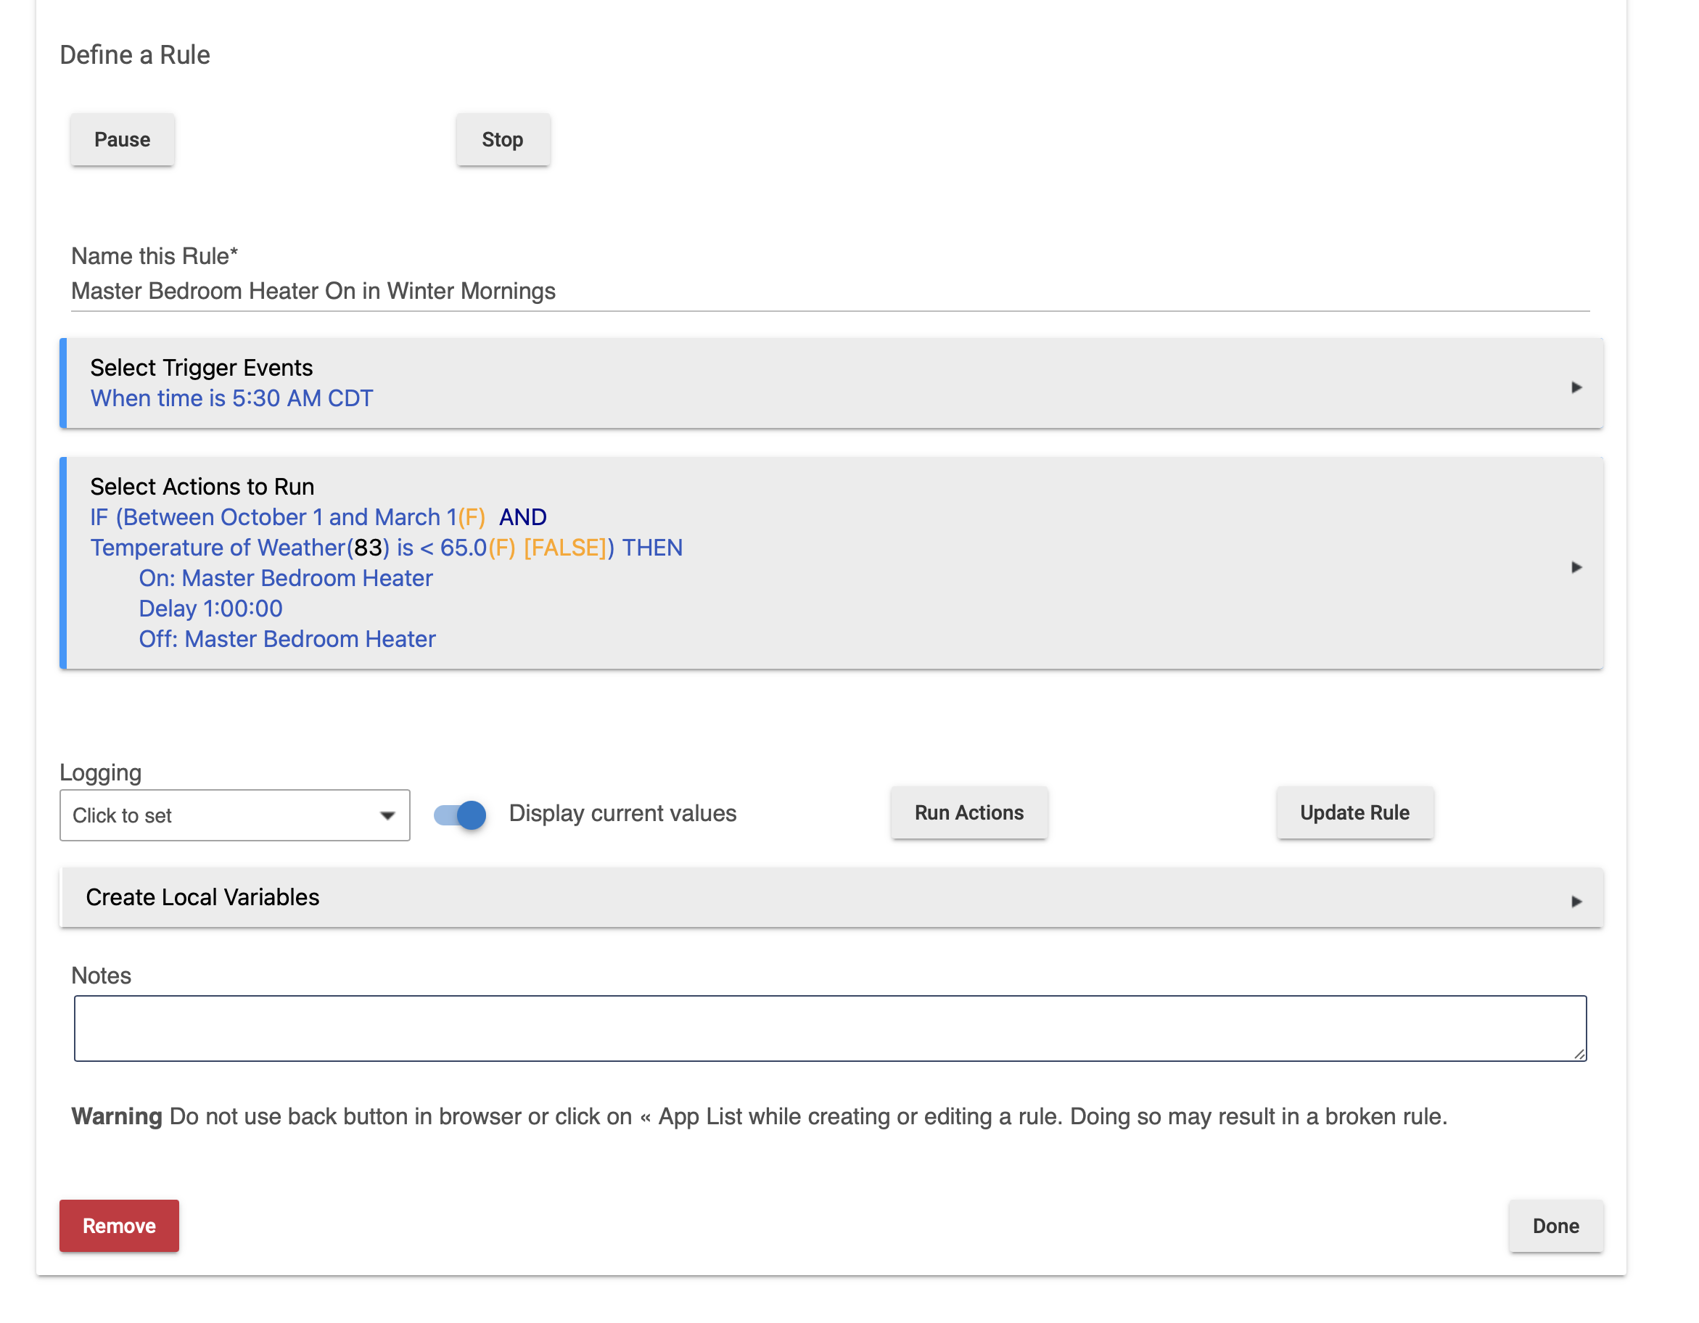This screenshot has width=1699, height=1323.
Task: Edit the rule name input field
Action: click(830, 291)
